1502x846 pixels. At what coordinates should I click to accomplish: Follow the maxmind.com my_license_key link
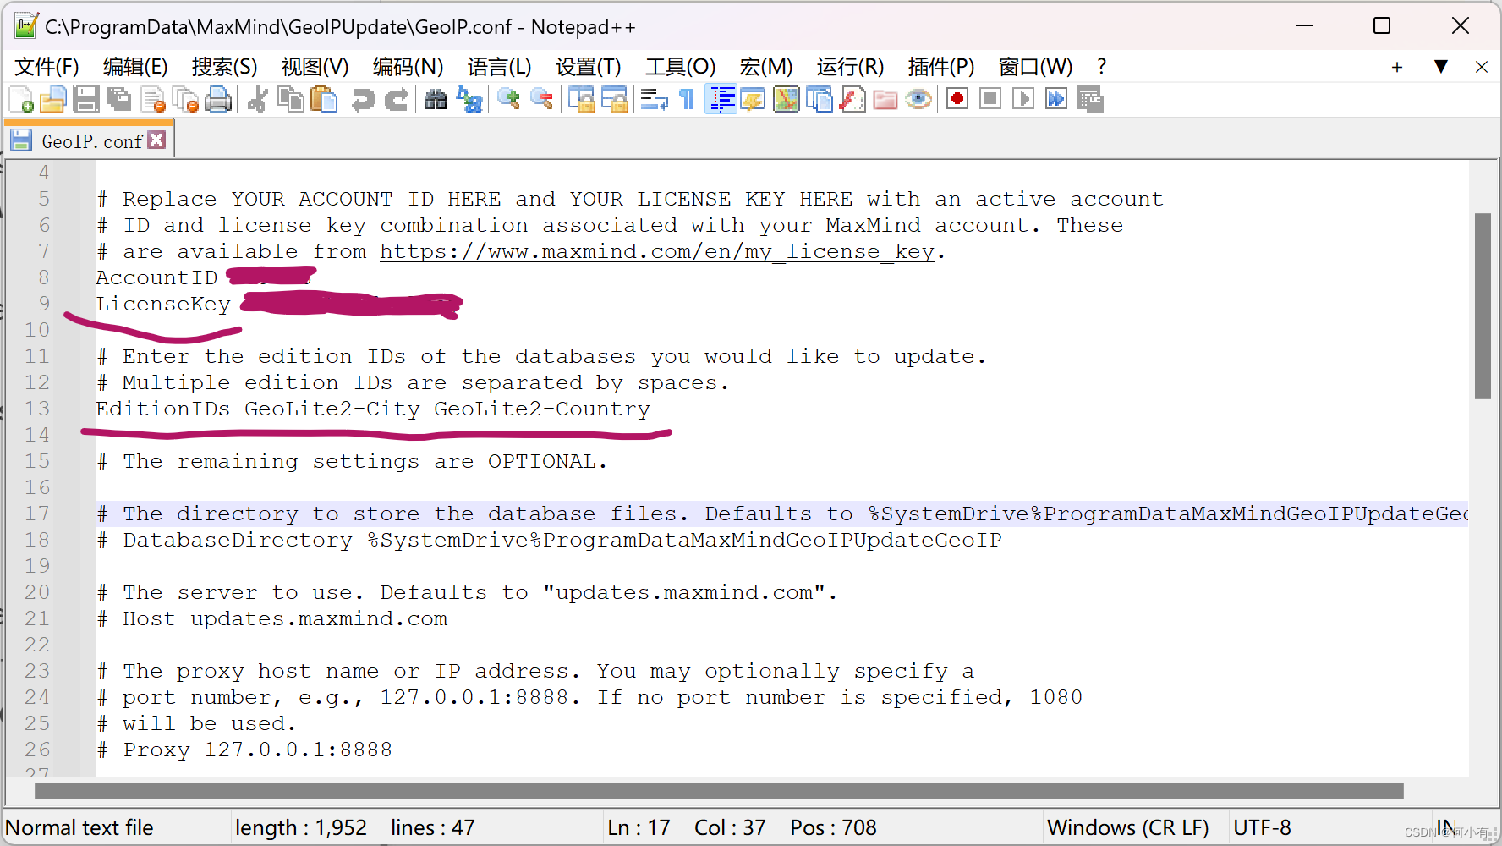coord(657,251)
